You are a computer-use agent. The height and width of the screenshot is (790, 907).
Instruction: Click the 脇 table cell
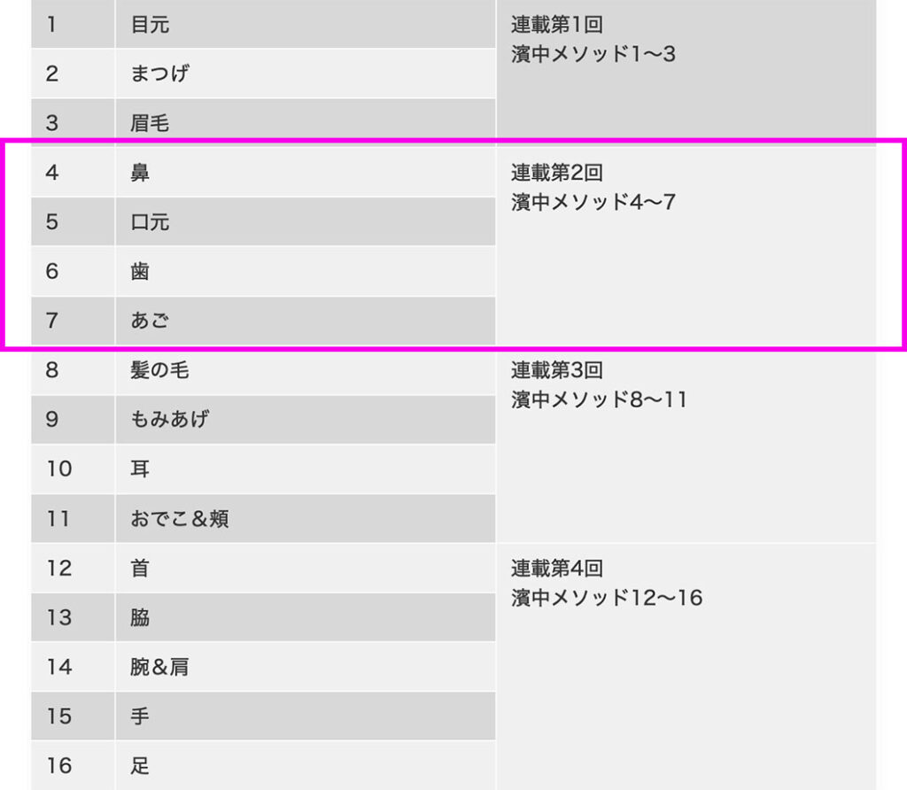[140, 617]
